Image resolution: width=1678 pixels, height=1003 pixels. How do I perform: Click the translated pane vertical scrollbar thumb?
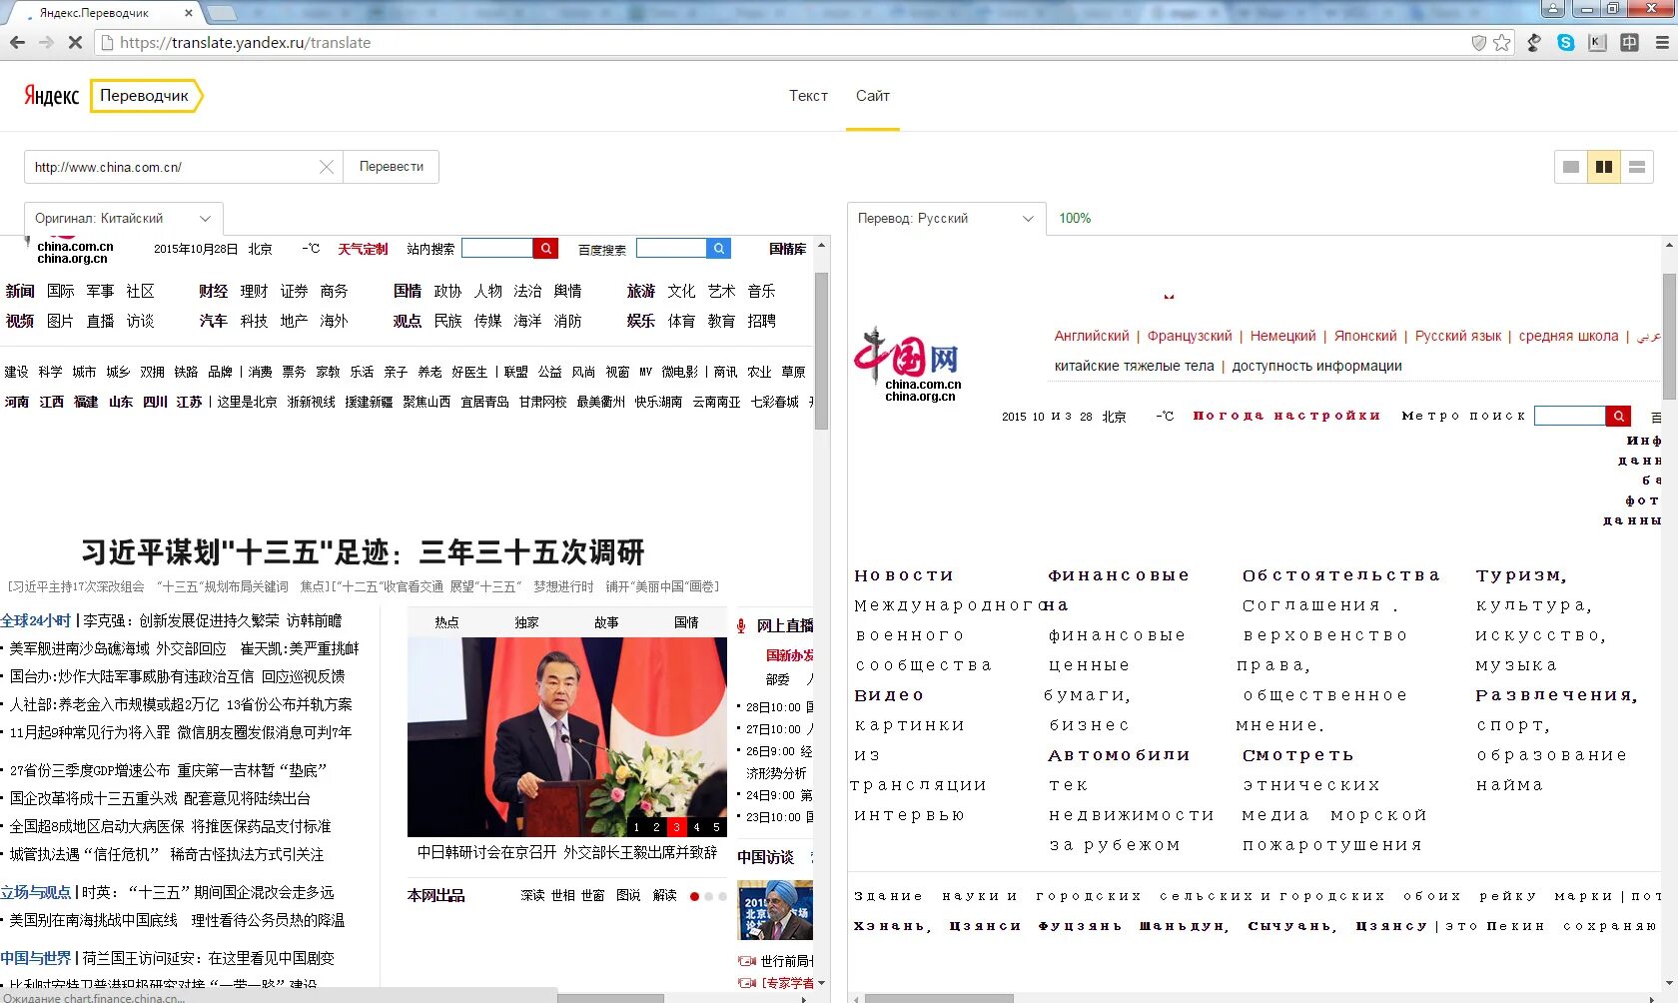[1669, 336]
